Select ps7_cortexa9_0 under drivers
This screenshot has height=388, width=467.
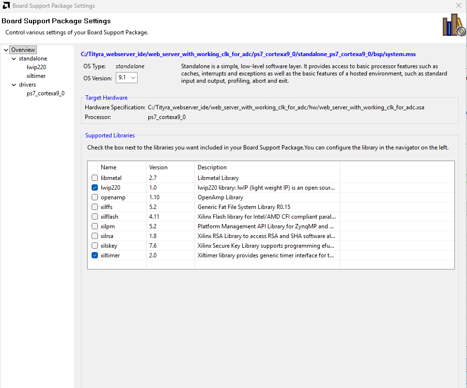point(46,93)
